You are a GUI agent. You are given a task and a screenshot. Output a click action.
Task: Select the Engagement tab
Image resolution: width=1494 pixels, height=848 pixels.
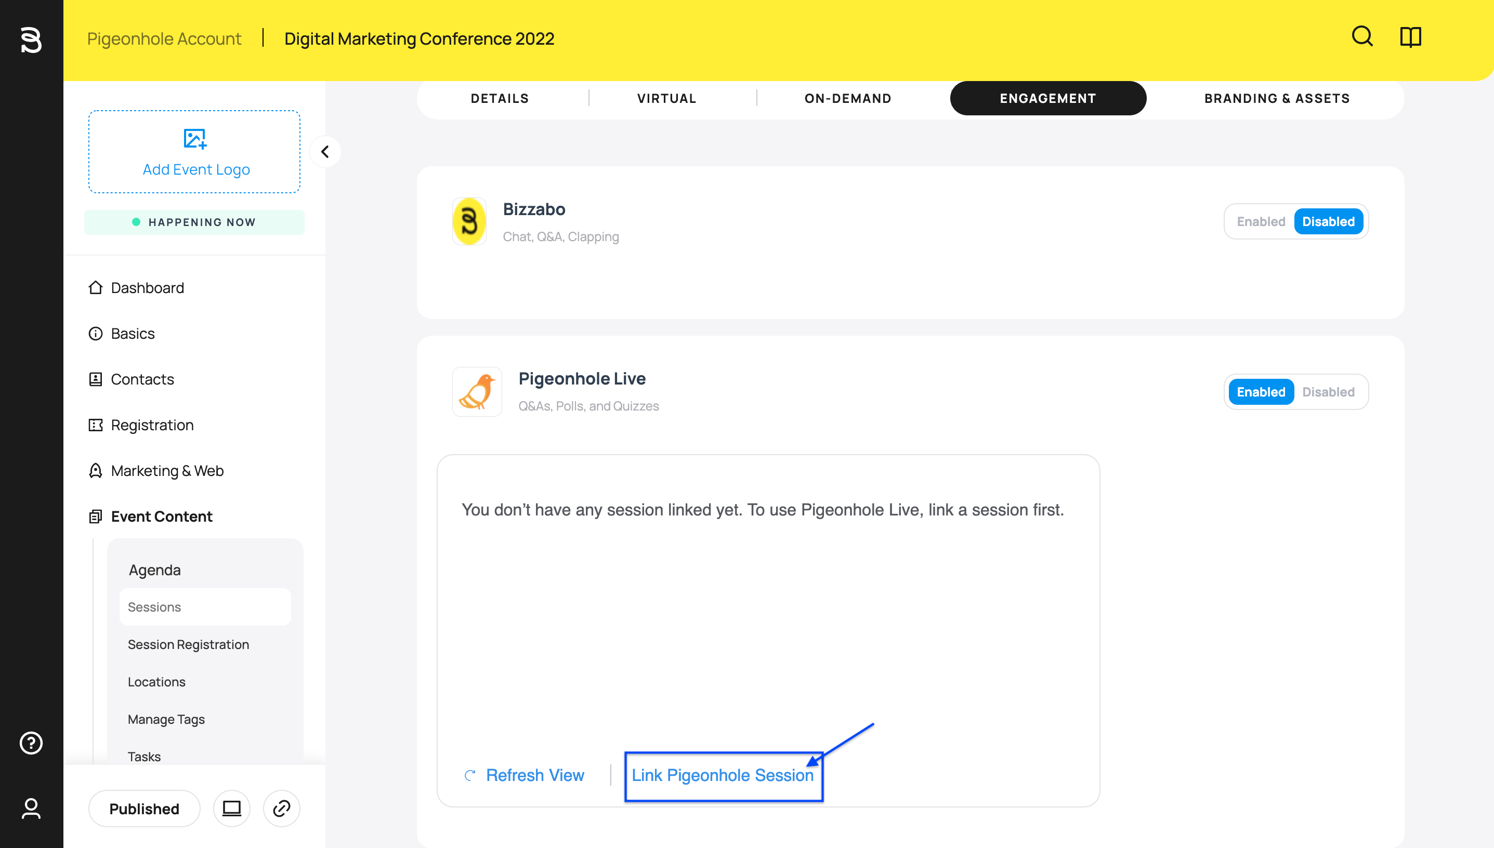[1049, 98]
